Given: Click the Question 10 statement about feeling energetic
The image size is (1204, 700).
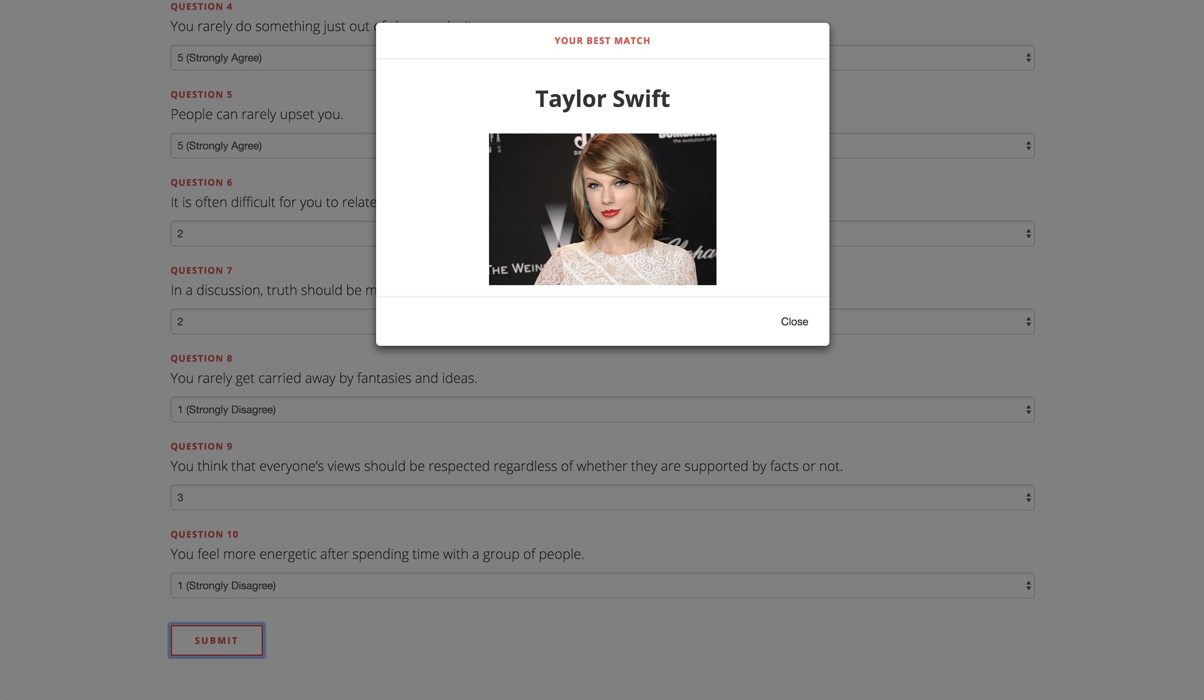Looking at the screenshot, I should pos(377,554).
